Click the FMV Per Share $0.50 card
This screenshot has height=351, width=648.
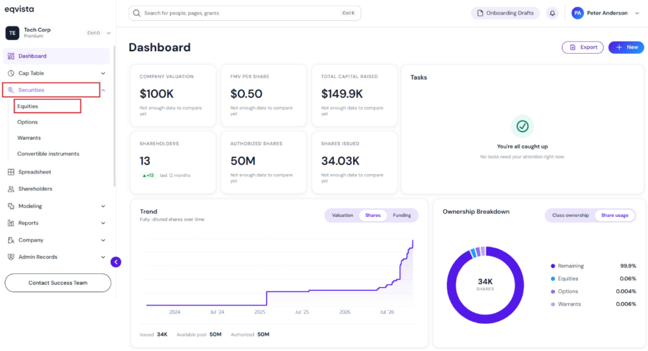264,95
